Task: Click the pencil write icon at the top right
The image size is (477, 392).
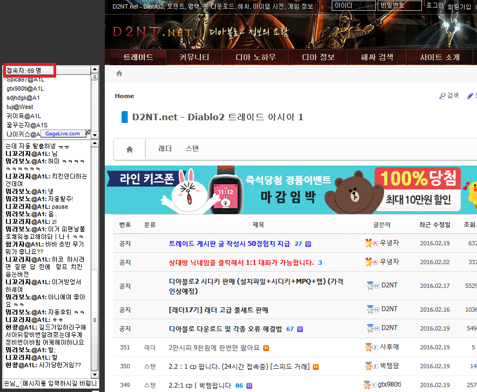Action: 470,96
